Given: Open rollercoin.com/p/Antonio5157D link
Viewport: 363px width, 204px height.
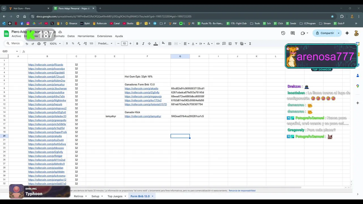Looking at the screenshot, I should (146, 105).
